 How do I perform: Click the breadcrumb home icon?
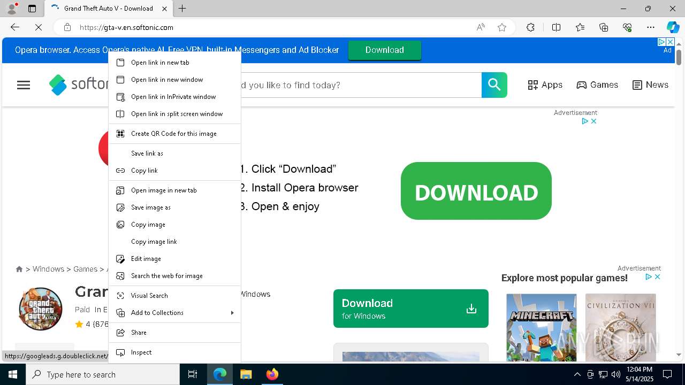coord(19,269)
